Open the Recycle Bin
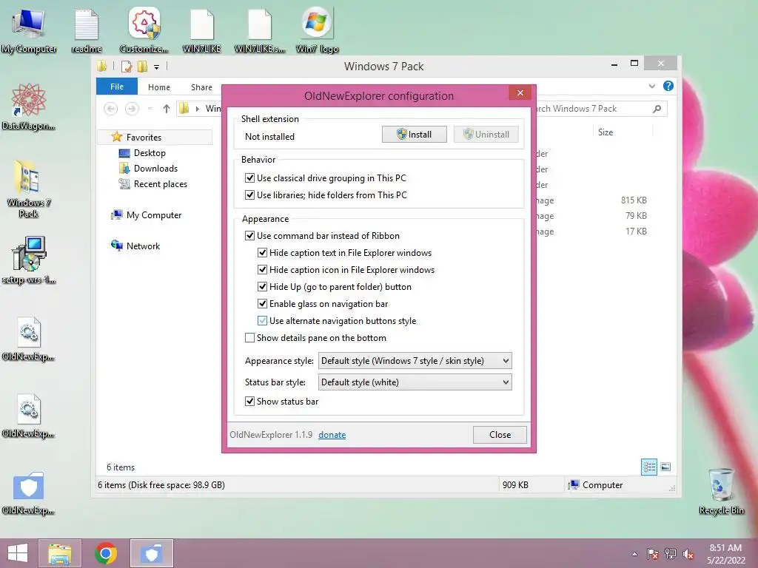The image size is (758, 568). [x=722, y=491]
